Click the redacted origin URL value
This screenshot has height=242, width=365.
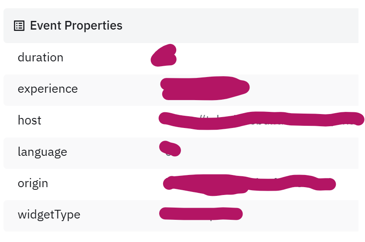tap(249, 185)
